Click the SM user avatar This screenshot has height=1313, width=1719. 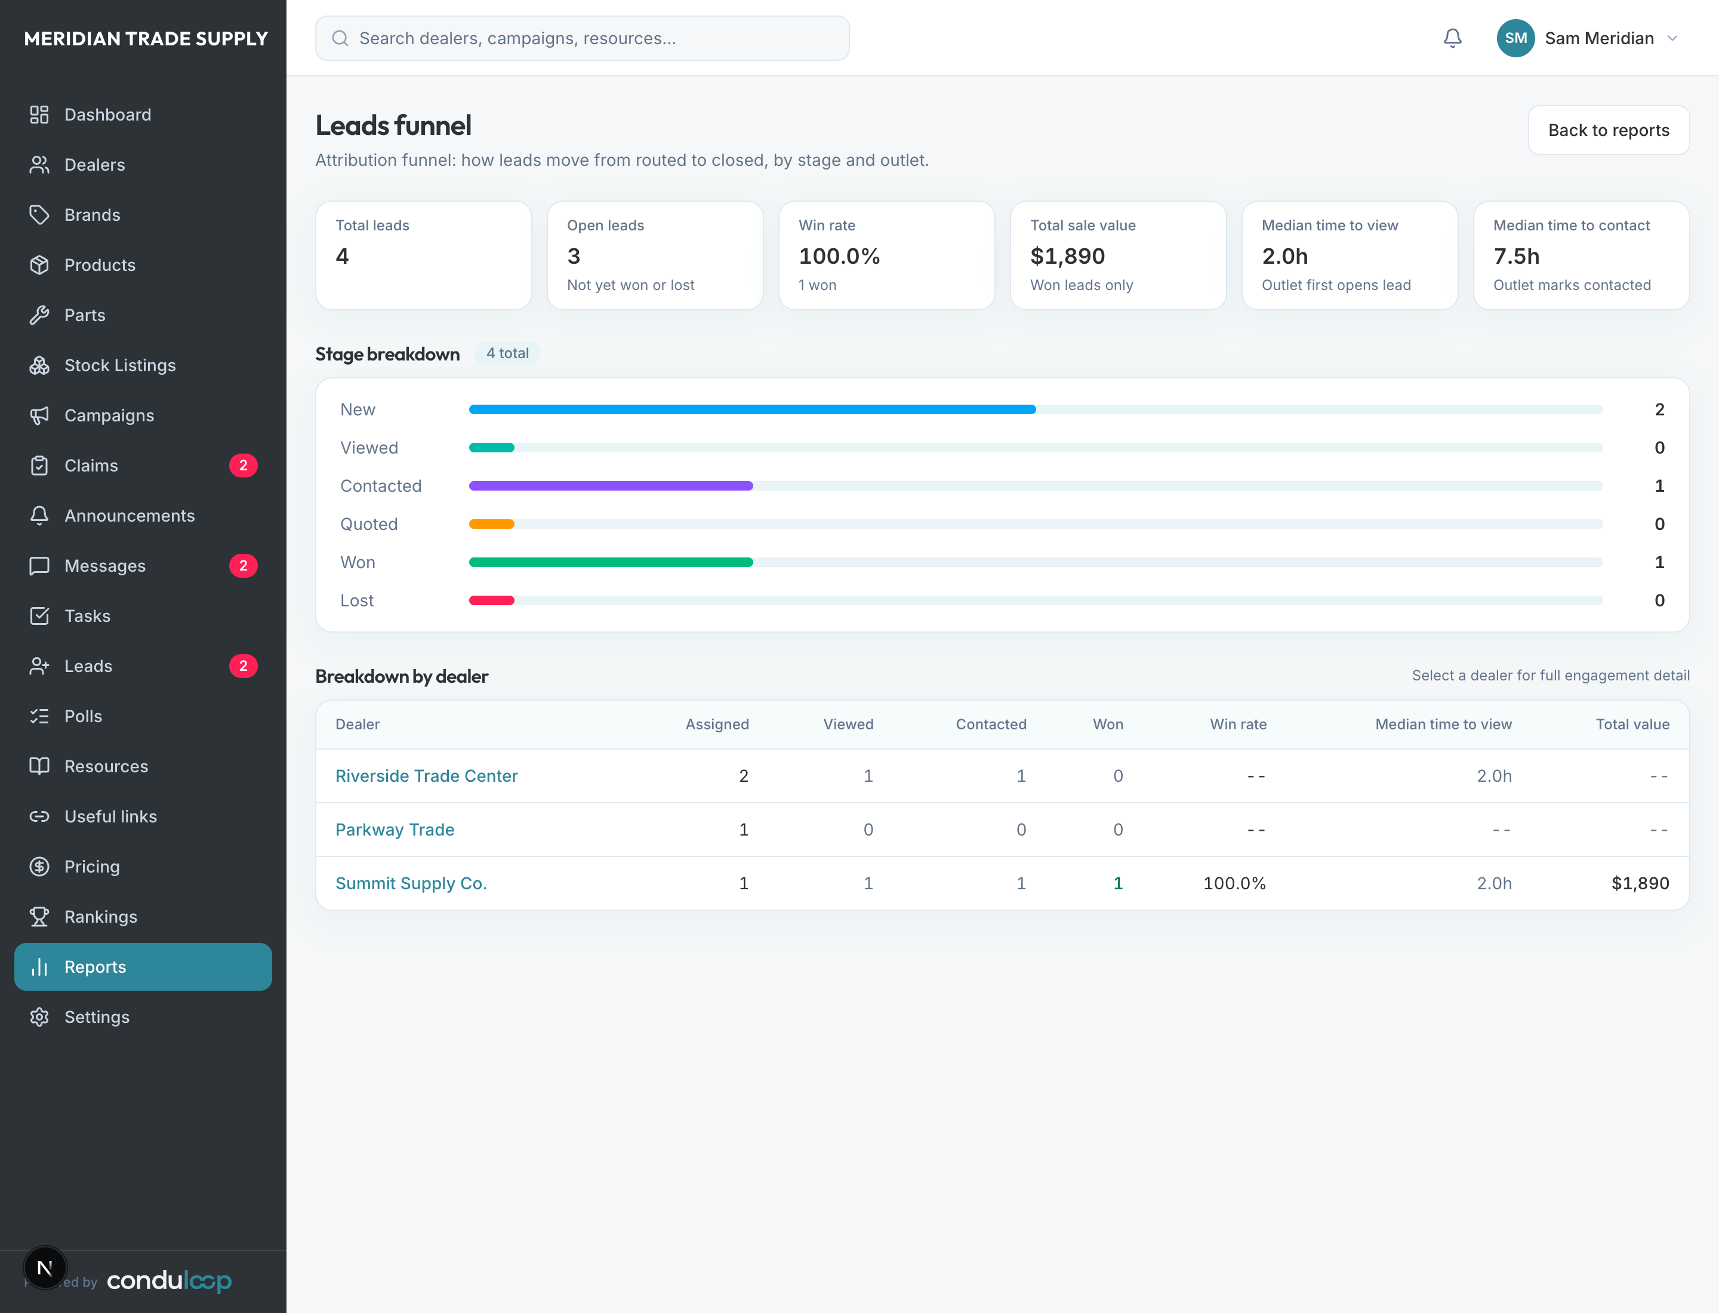(1515, 38)
